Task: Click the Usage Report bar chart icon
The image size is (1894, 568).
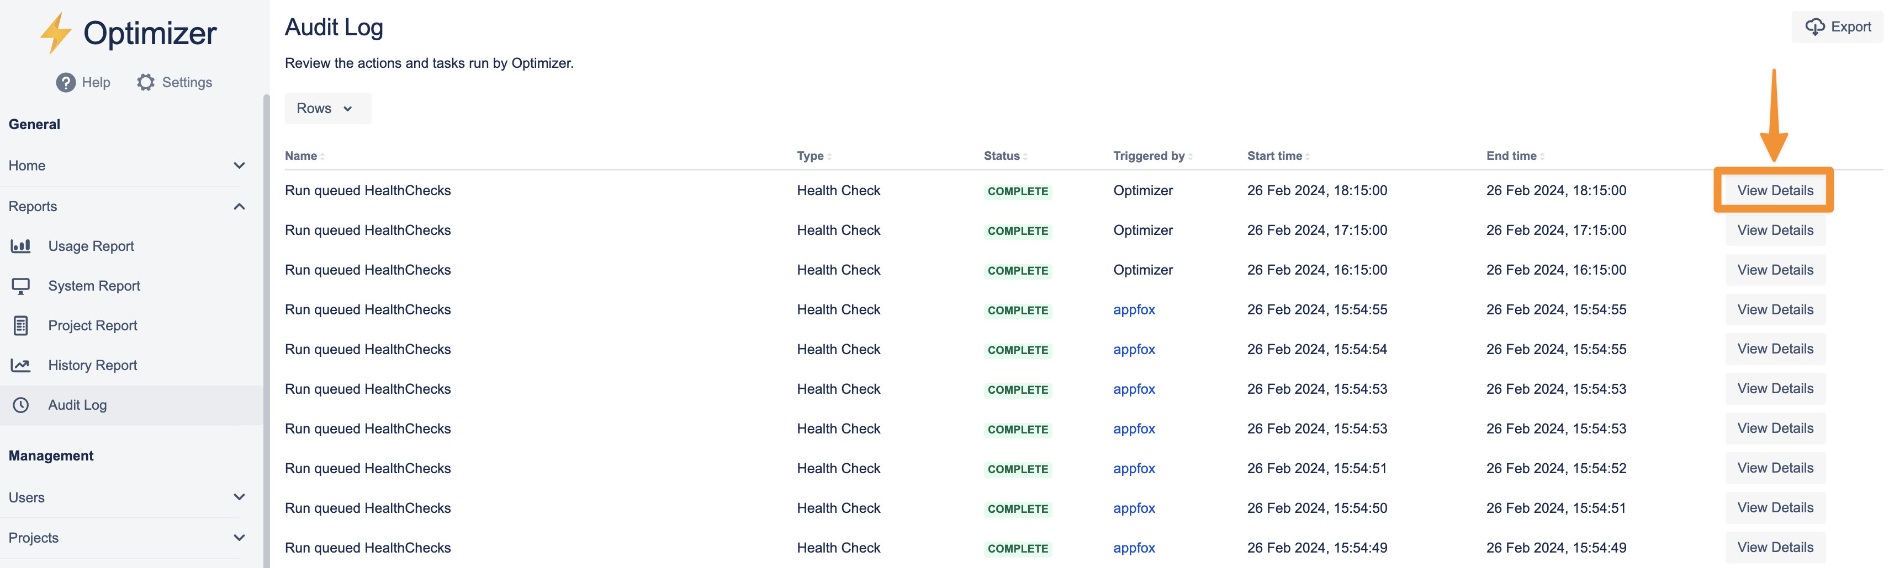Action: coord(20,246)
